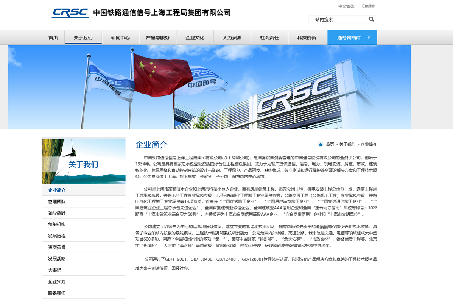Click the 关于我们 sidebar header image

click(84, 162)
